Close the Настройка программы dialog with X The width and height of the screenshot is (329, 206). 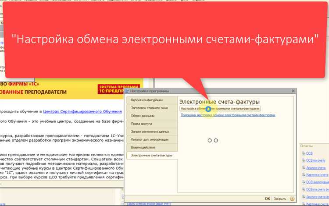(293, 91)
